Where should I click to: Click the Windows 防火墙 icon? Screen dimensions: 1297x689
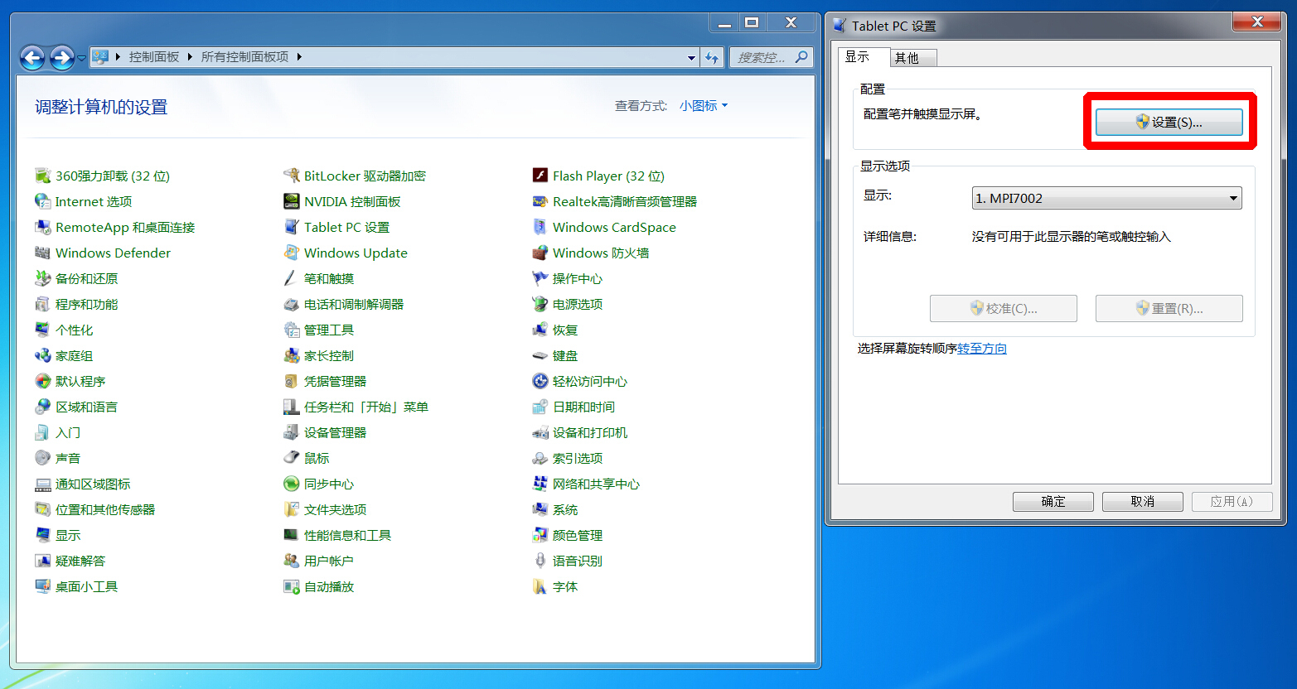pos(540,253)
